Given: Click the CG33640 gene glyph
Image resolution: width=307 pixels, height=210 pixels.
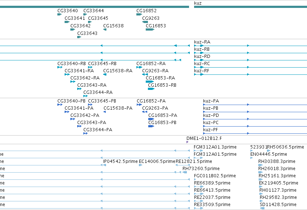Looking at the screenshot, I should [60, 14].
